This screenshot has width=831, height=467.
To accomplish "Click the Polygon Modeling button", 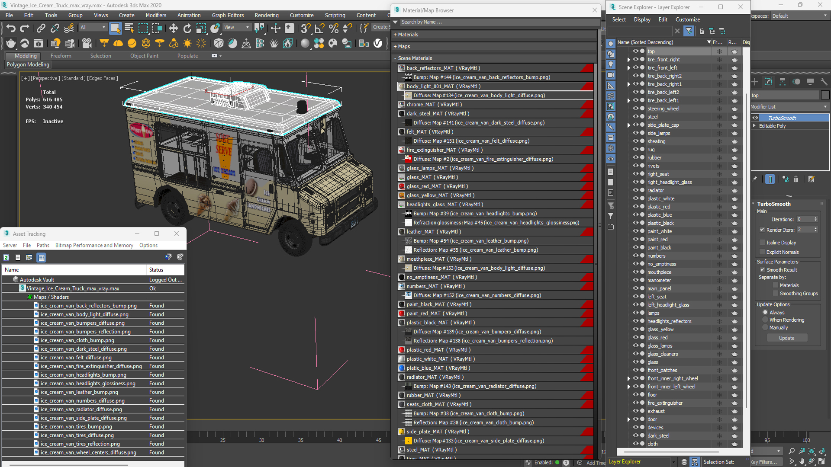I will pos(28,64).
